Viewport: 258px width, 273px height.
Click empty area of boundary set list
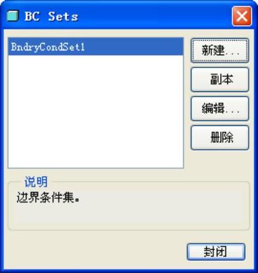(x=95, y=112)
